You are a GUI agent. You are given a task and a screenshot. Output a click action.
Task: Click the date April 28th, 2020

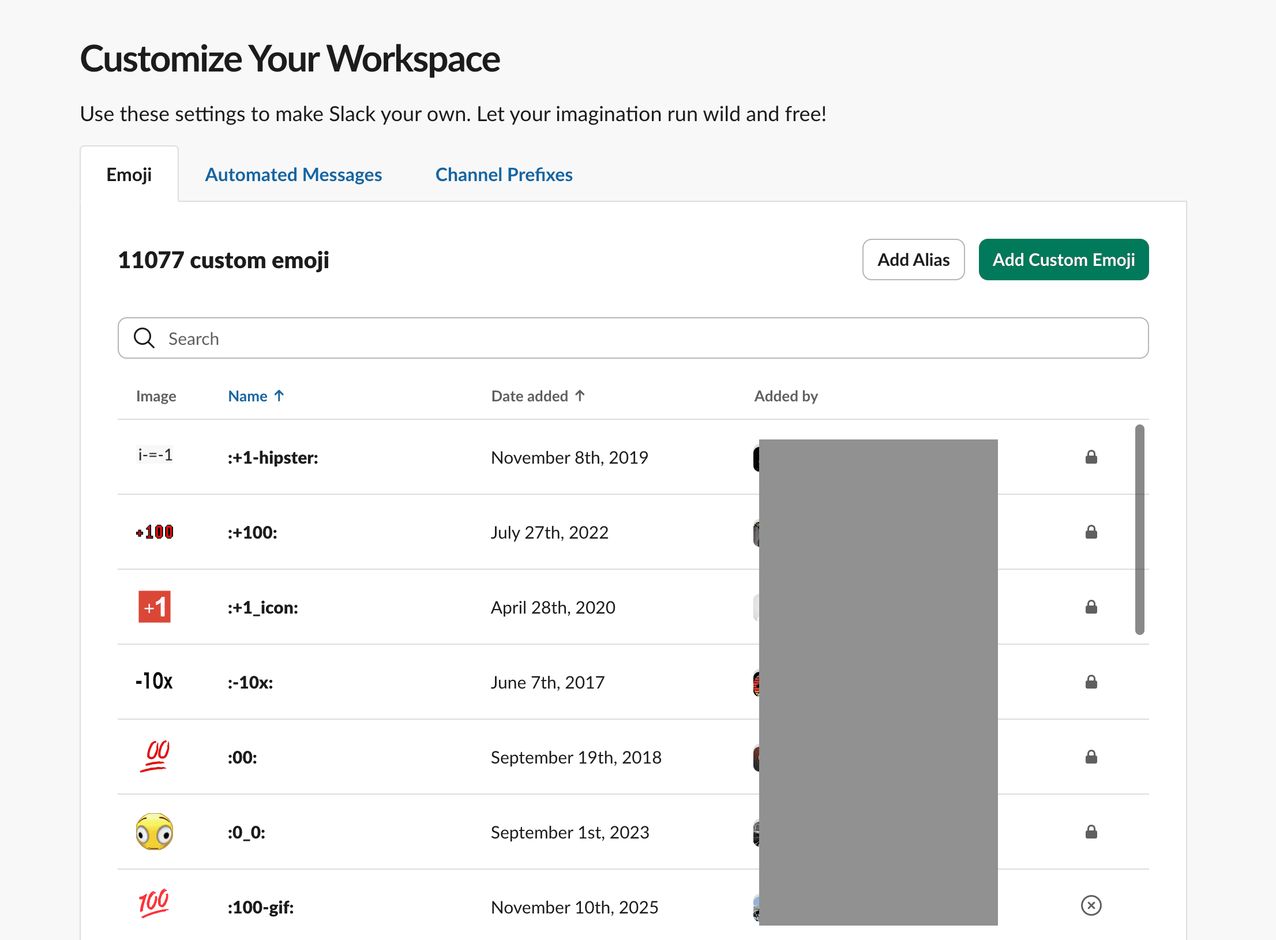tap(553, 607)
